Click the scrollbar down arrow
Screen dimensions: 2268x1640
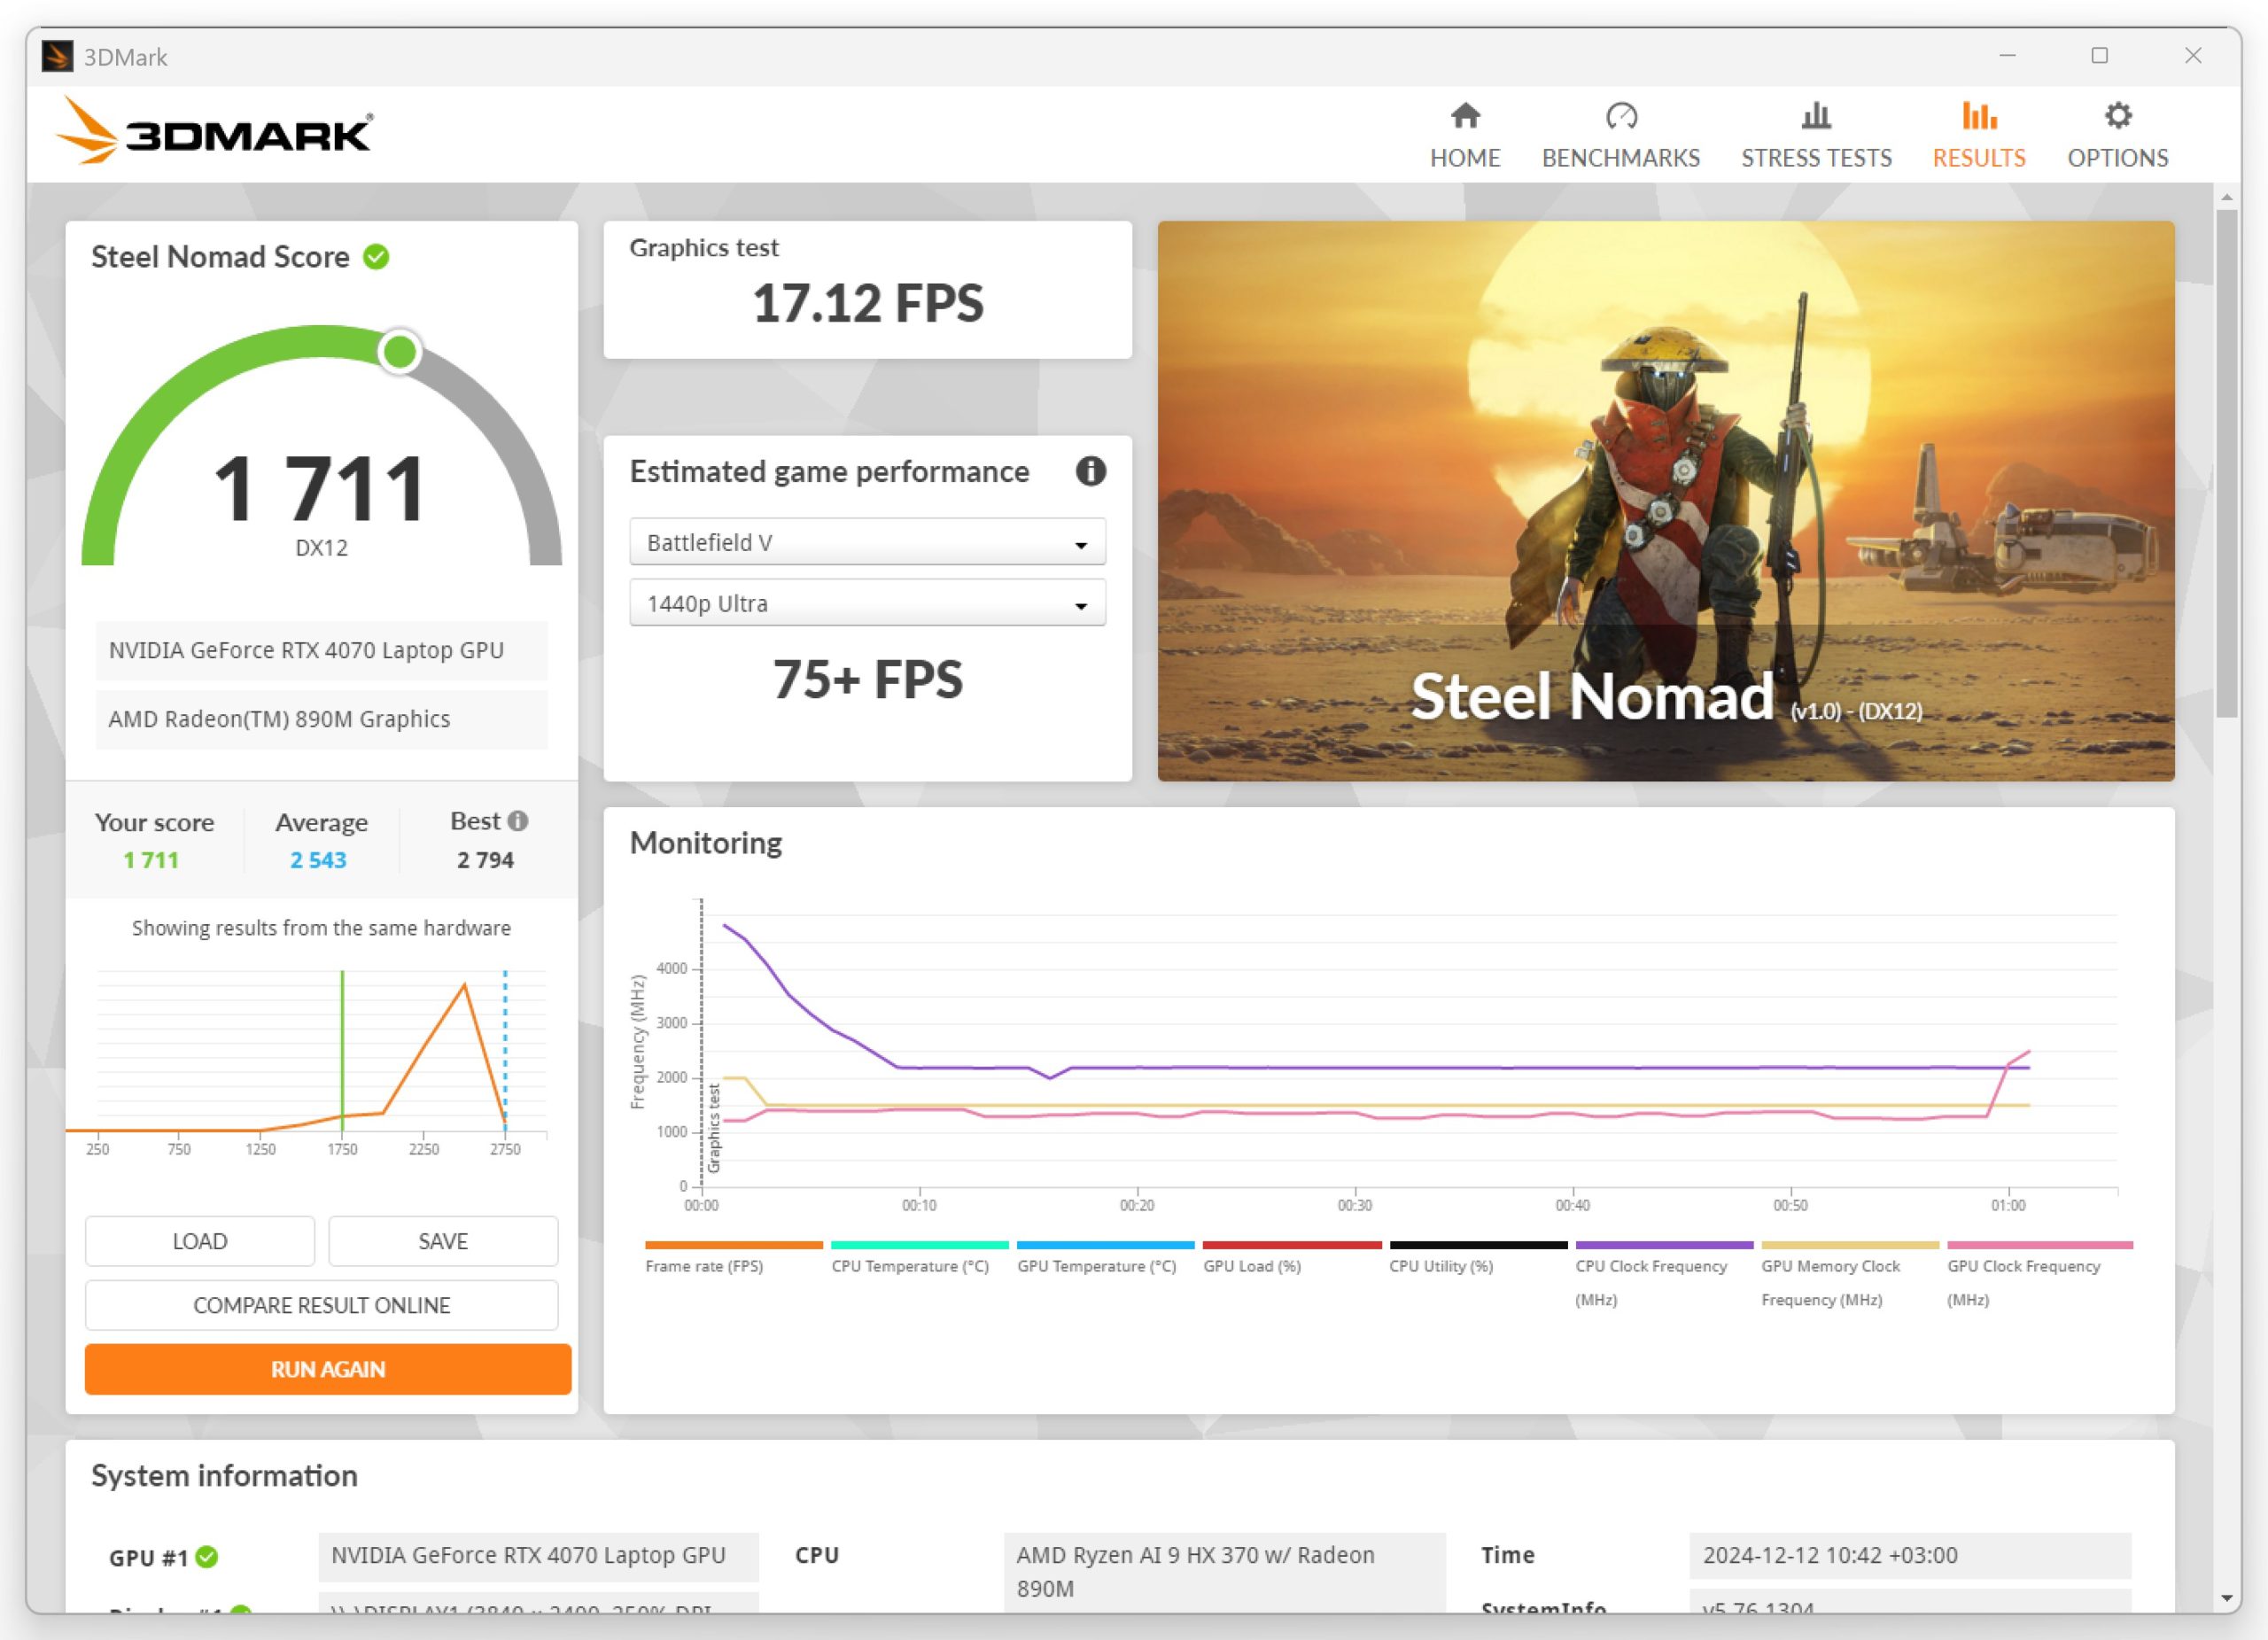2226,1599
